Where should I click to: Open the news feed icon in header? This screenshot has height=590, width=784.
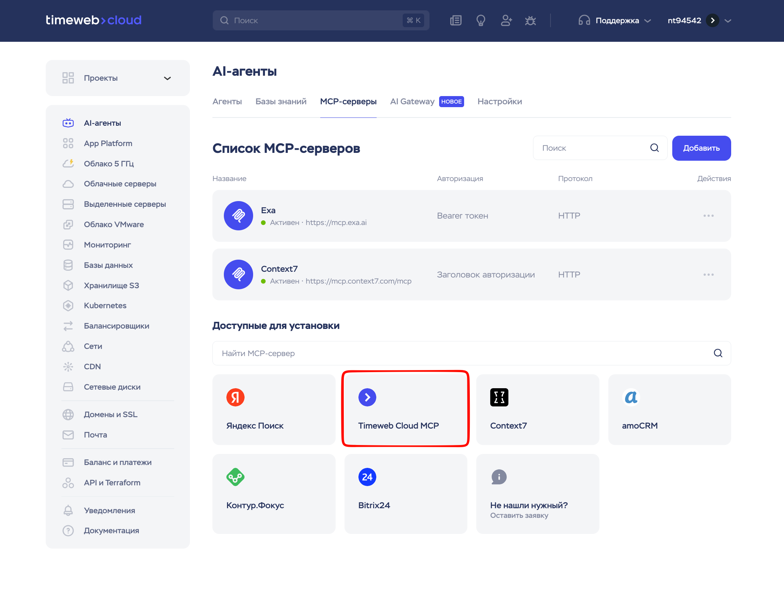(x=456, y=20)
